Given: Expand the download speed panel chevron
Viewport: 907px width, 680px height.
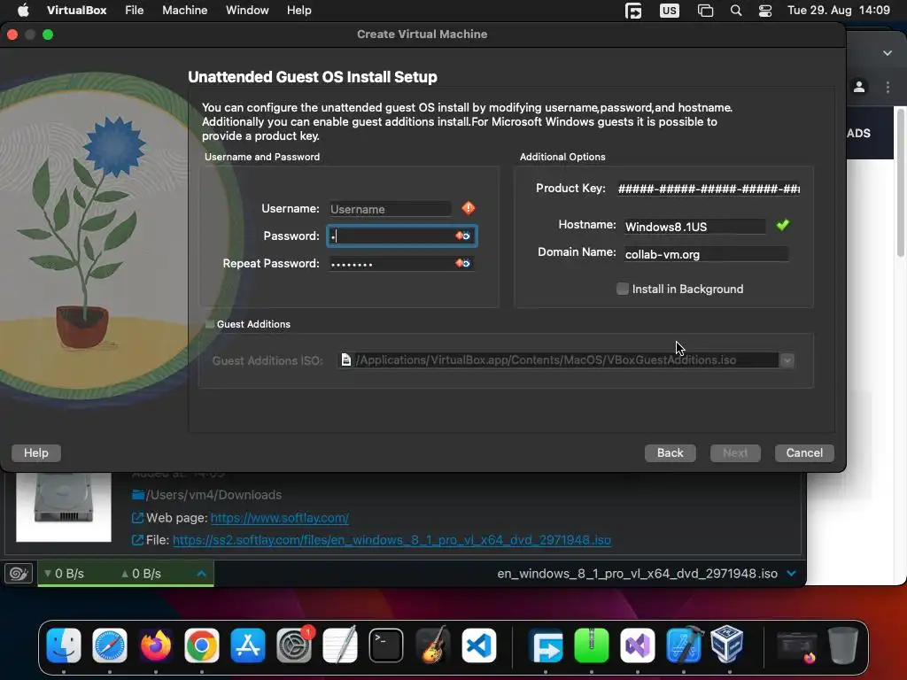Looking at the screenshot, I should click(201, 574).
